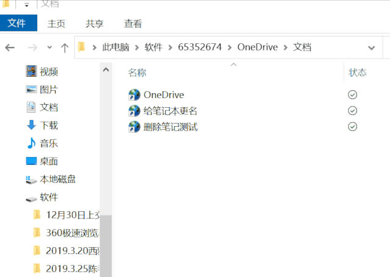Expand the chevron before 此电脑
Screen dimensions: 390x277
(94, 47)
